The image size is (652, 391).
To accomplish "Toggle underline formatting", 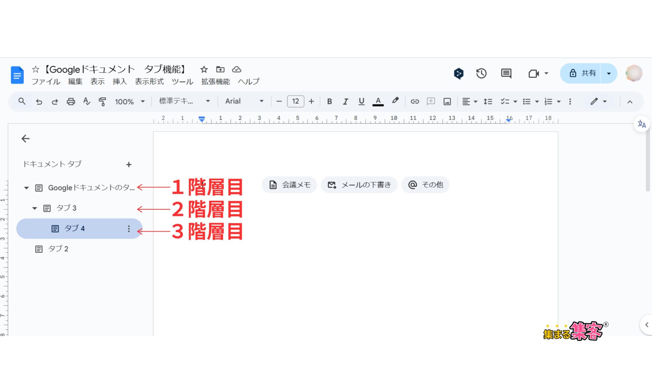I will point(361,101).
